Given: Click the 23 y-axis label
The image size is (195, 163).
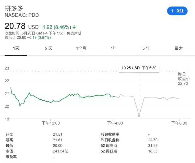Looking at the screenshot, I should click(7, 68).
